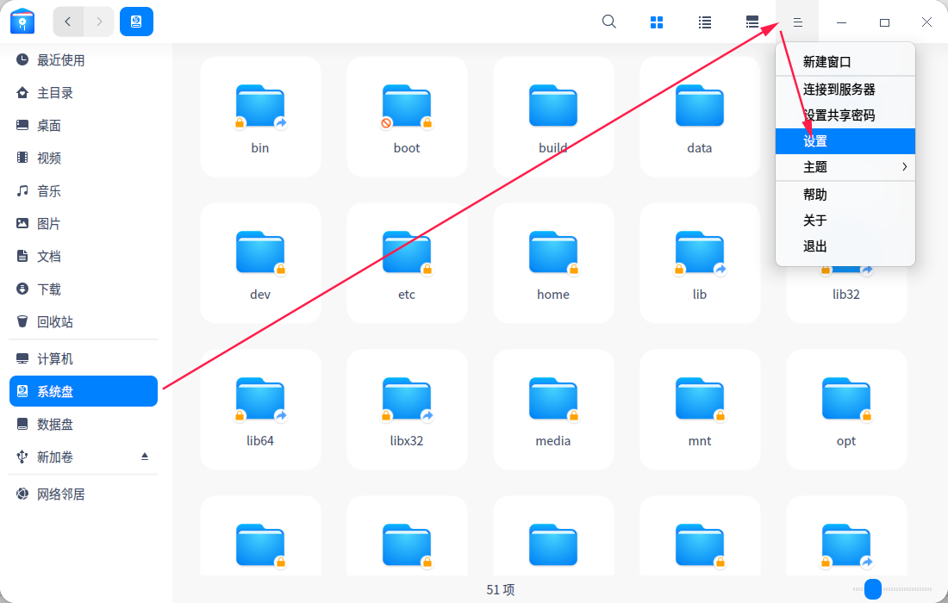
Task: Select the build folder
Action: [553, 117]
